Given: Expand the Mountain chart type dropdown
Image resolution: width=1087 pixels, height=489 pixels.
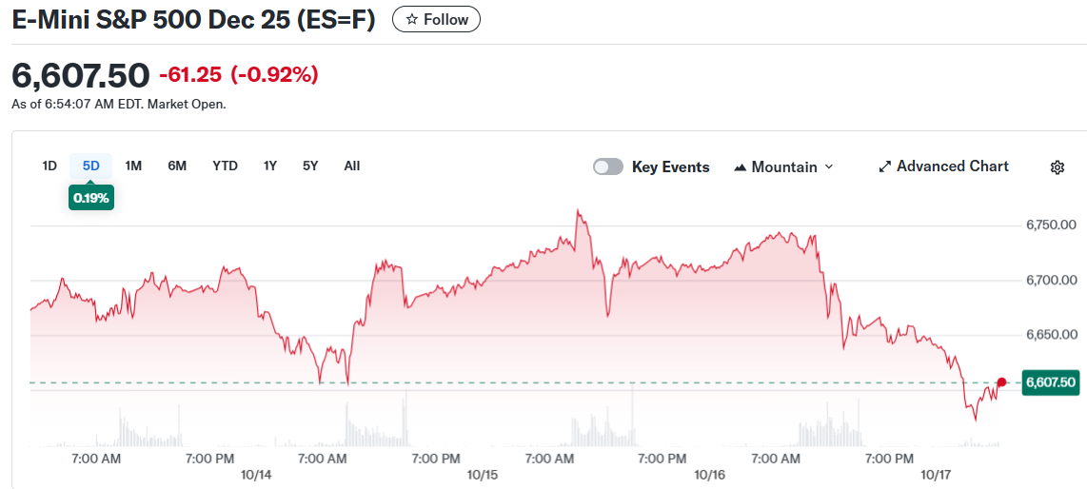Looking at the screenshot, I should (x=828, y=166).
